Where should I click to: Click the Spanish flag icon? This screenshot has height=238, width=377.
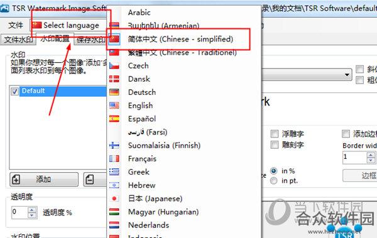[114, 119]
